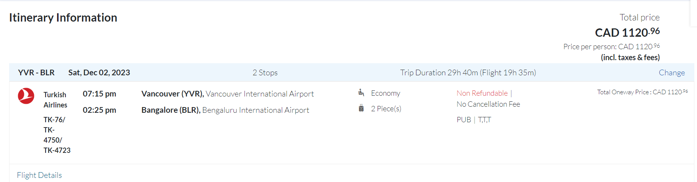Click the 2 Piece(s) baggage allowance text
The height and width of the screenshot is (182, 697).
tap(386, 109)
